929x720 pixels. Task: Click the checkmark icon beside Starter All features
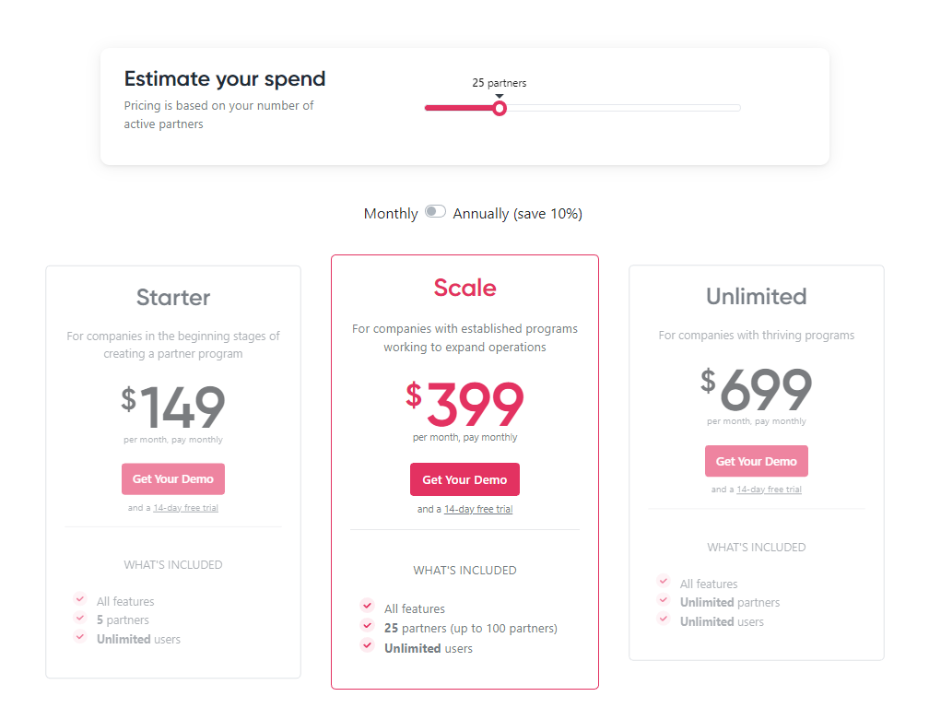(x=80, y=598)
